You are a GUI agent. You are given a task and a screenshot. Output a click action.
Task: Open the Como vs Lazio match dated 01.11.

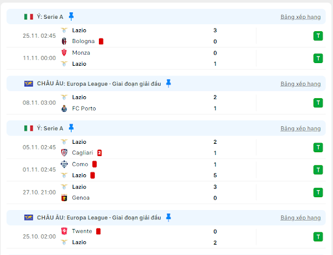[x=166, y=170]
